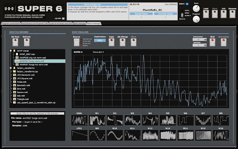Toggle the Normalize button
The image size is (238, 149).
click(224, 42)
